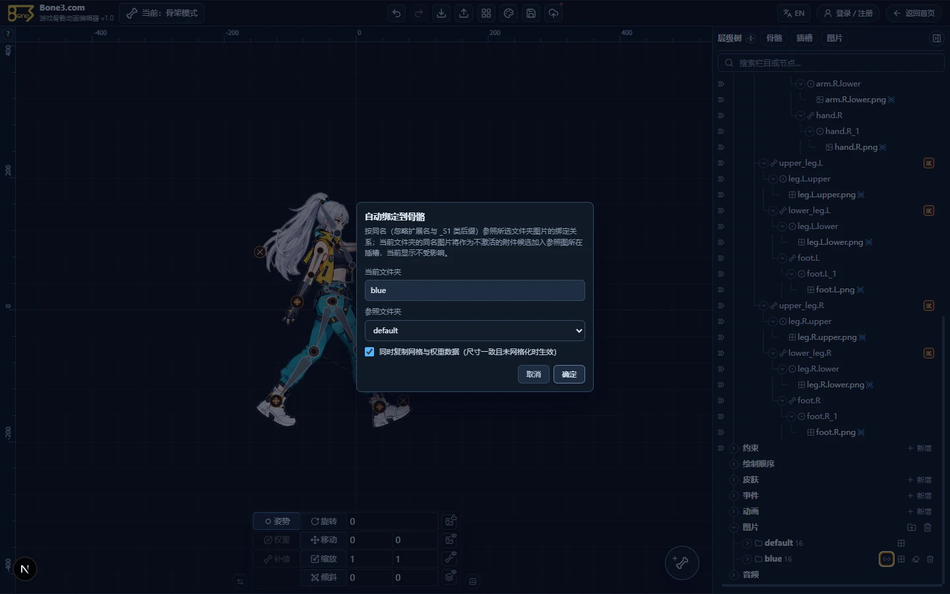Screen dimensions: 950x594
Task: Switch to the 骨骼 tab
Action: coord(775,38)
